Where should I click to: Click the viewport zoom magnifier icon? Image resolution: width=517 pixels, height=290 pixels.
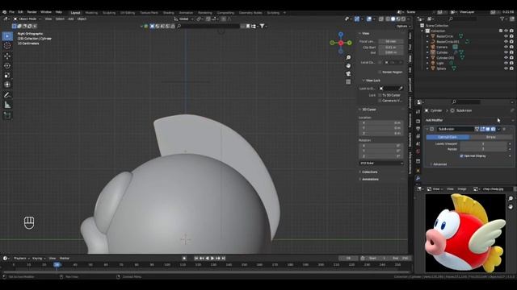pos(348,58)
